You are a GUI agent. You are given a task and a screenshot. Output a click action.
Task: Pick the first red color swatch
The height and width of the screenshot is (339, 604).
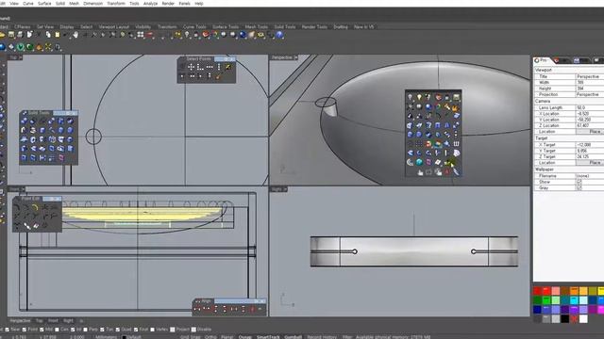click(537, 291)
